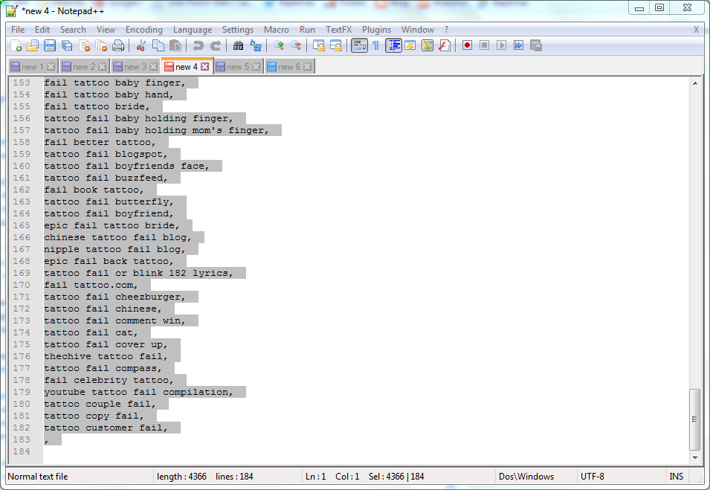
Task: Redo action toolbar icon
Action: 216,45
